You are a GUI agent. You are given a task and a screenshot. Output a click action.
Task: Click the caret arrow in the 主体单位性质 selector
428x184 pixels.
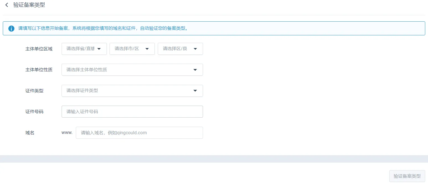click(195, 70)
